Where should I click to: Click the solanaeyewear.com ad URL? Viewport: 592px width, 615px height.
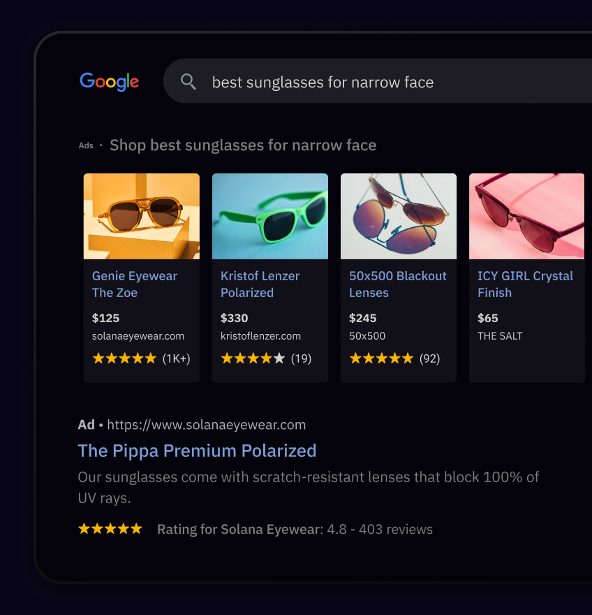tap(207, 425)
